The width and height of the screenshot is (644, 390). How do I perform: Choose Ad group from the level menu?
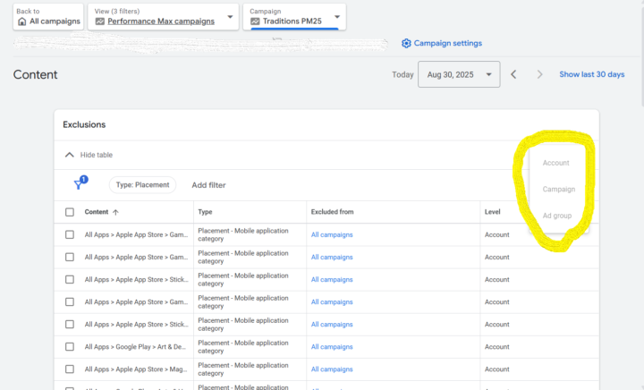pyautogui.click(x=556, y=216)
